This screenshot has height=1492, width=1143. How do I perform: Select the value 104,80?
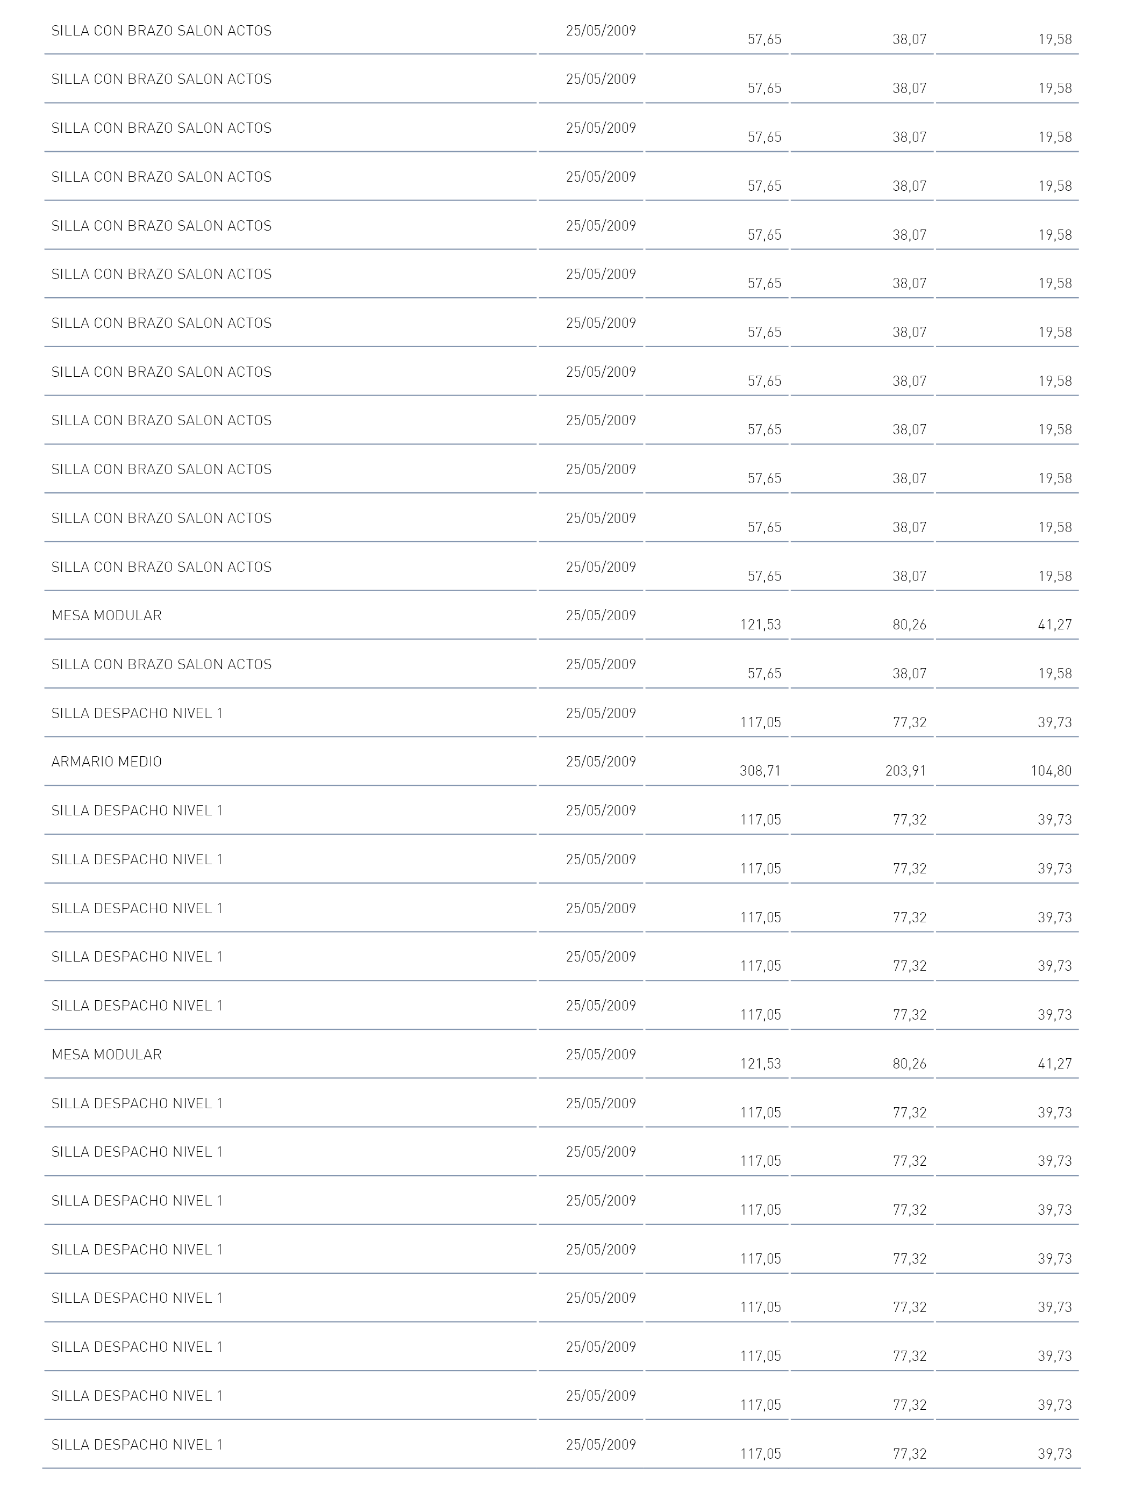1051,771
